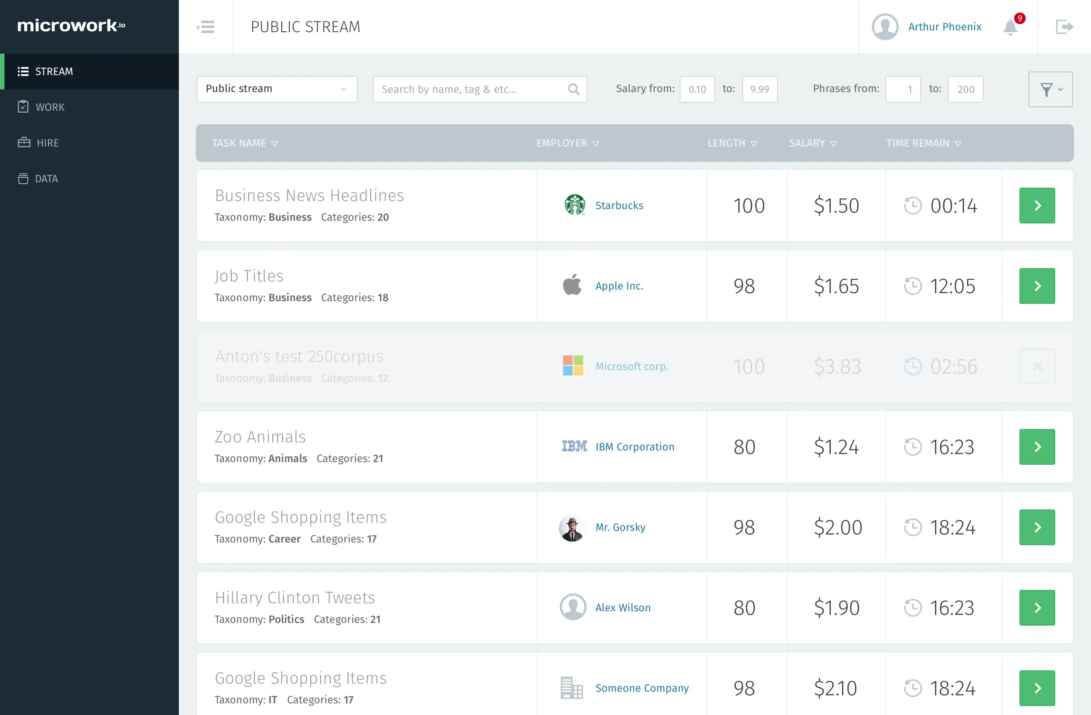Click the logout icon in header
Image resolution: width=1091 pixels, height=715 pixels.
point(1064,26)
